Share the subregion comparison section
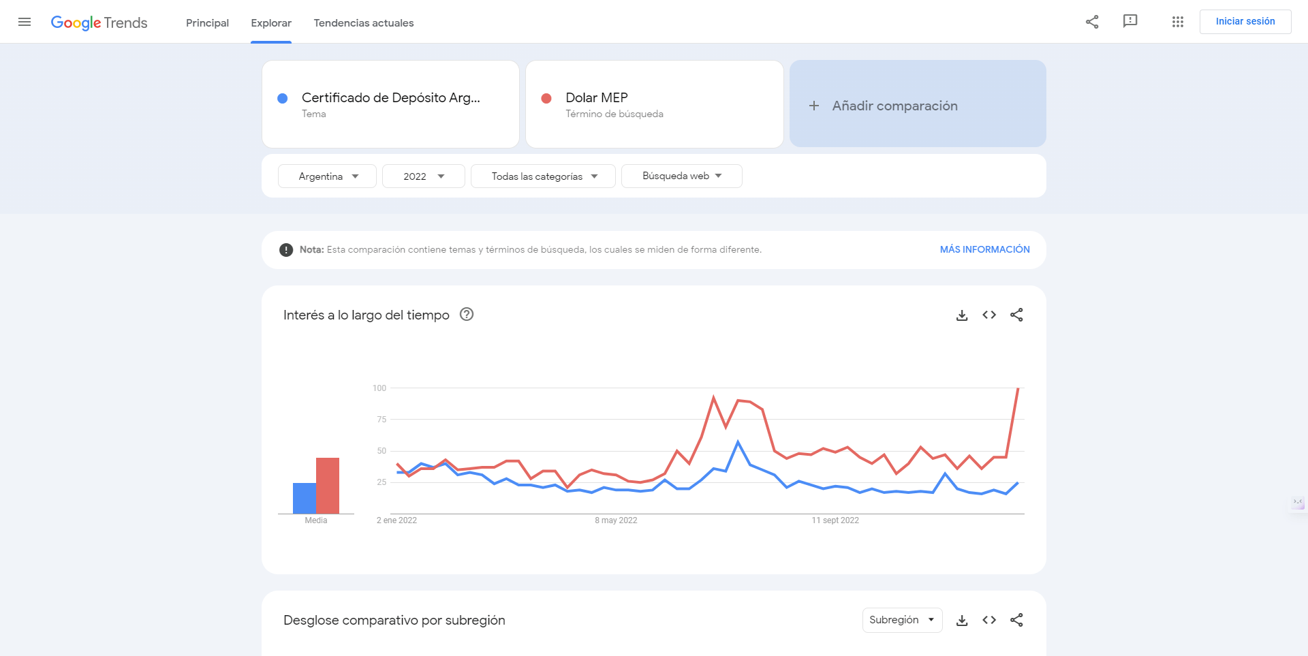Screen dimensions: 1308x656 (x=1016, y=620)
